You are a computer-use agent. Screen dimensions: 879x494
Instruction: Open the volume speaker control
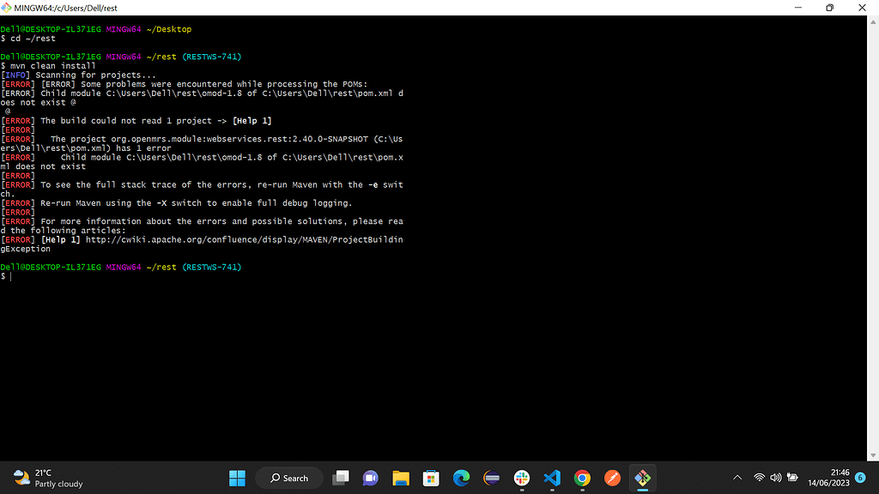pyautogui.click(x=776, y=478)
